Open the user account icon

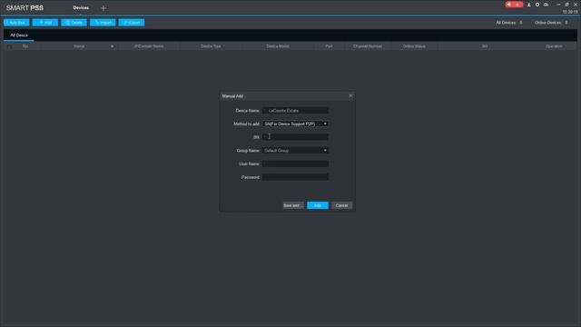[x=528, y=5]
